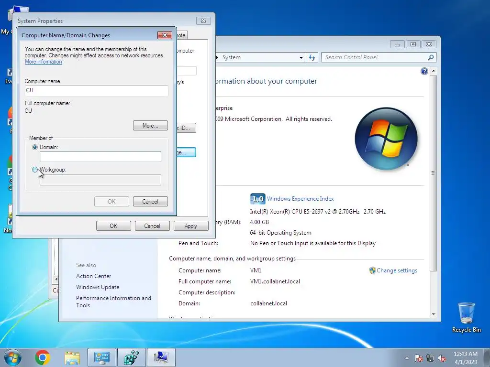This screenshot has height=367, width=490.
Task: Launch Google Chrome from taskbar
Action: pyautogui.click(x=43, y=357)
